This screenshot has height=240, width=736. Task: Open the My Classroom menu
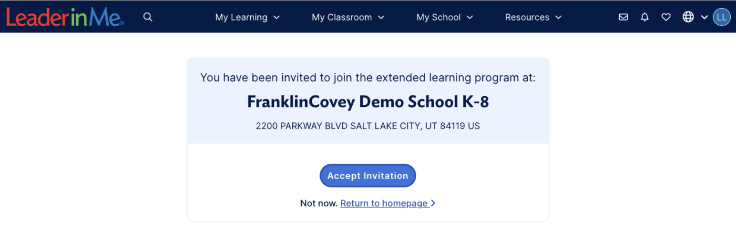click(348, 17)
